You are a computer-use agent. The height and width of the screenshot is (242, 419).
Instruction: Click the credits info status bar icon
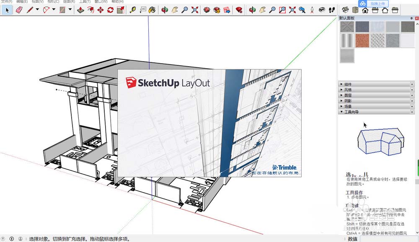[x=12, y=239]
